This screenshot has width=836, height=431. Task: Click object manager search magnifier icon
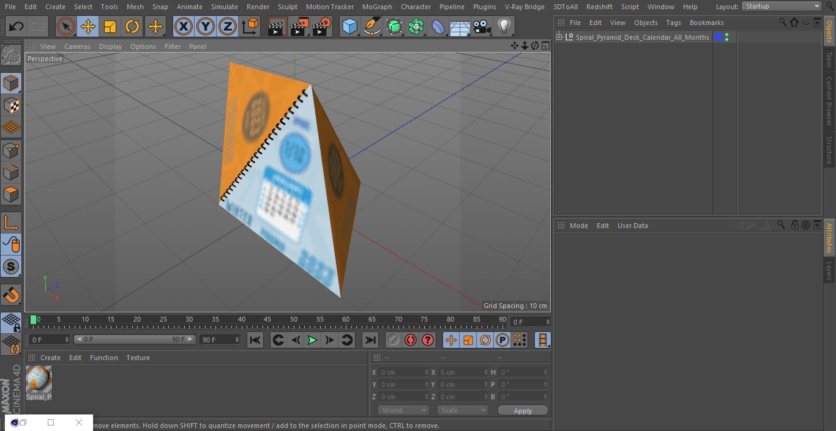click(783, 22)
